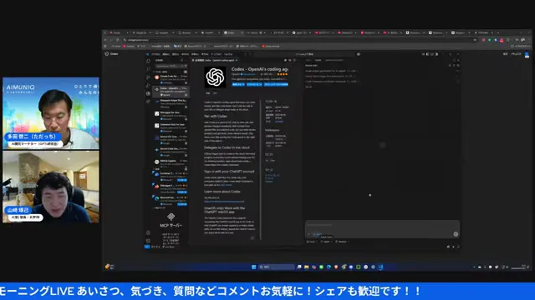
Task: Click the first task item in Codex chat panel
Action: 331,71
